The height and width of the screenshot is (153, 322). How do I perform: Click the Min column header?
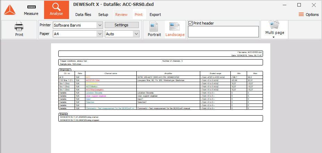pyautogui.click(x=239, y=73)
